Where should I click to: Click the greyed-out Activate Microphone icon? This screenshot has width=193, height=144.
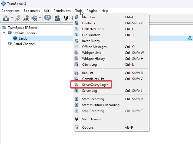click(18, 18)
